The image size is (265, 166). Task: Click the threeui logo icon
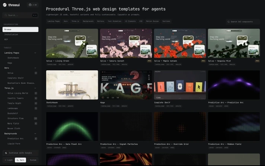5,5
